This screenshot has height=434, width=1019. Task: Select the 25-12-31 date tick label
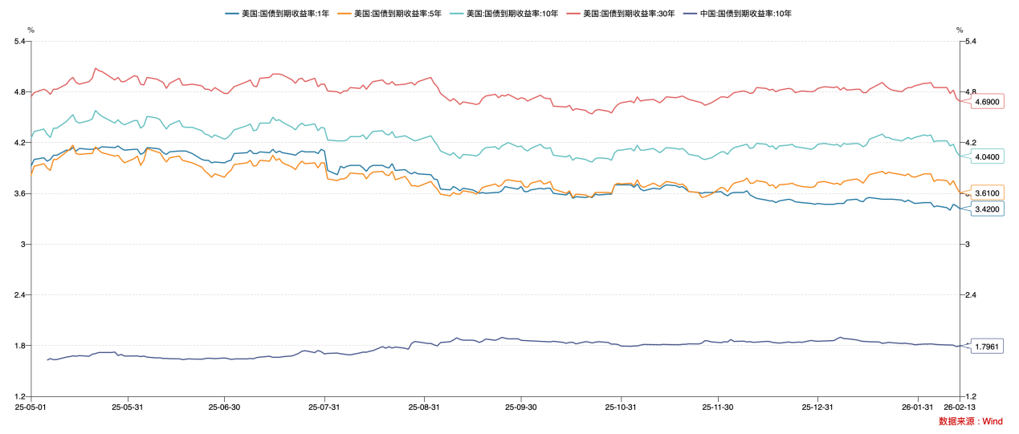[x=817, y=408]
